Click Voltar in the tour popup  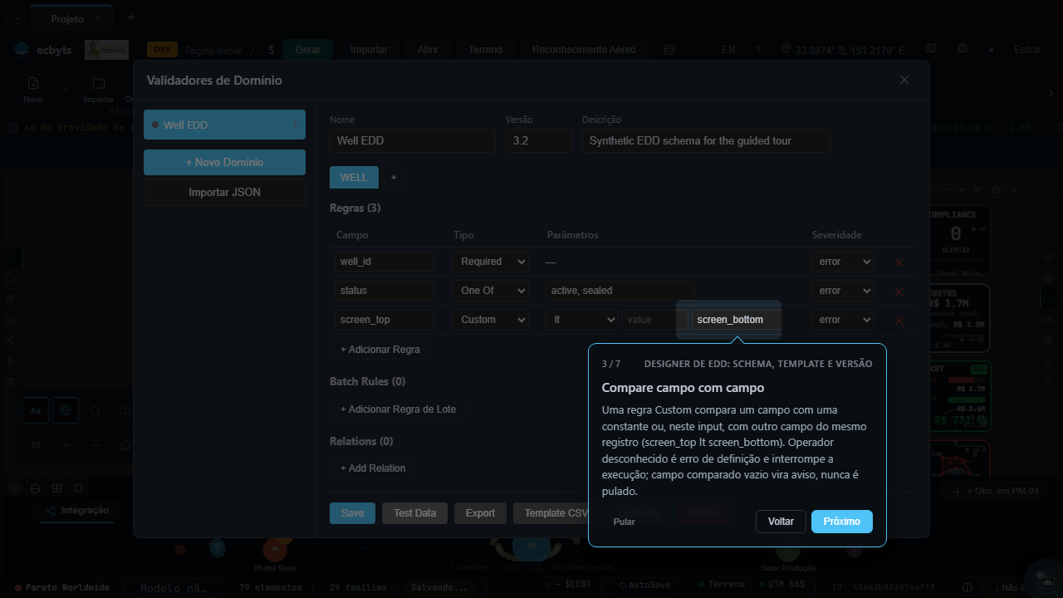coord(781,522)
